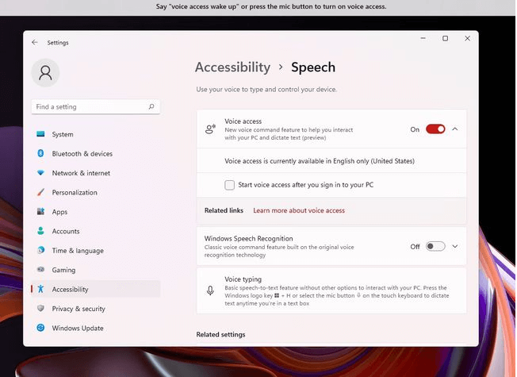The height and width of the screenshot is (377, 517).
Task: Go to Accessibility breadcrumb
Action: click(x=232, y=67)
